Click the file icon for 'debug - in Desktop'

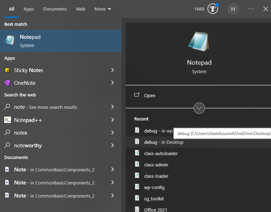[137, 141]
